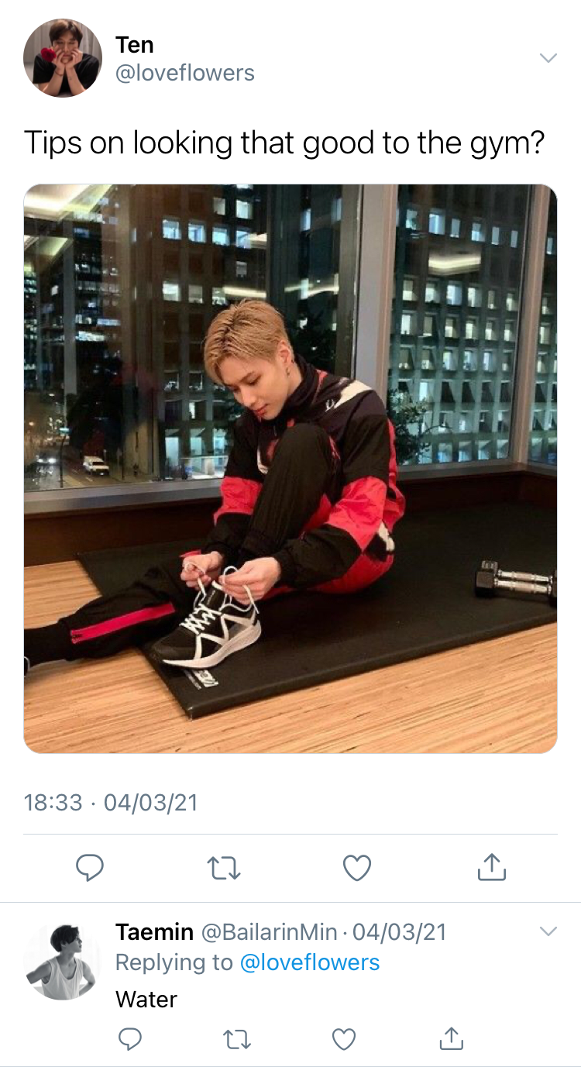Image resolution: width=581 pixels, height=1067 pixels.
Task: Retweet Ten's gym tweet
Action: click(225, 868)
